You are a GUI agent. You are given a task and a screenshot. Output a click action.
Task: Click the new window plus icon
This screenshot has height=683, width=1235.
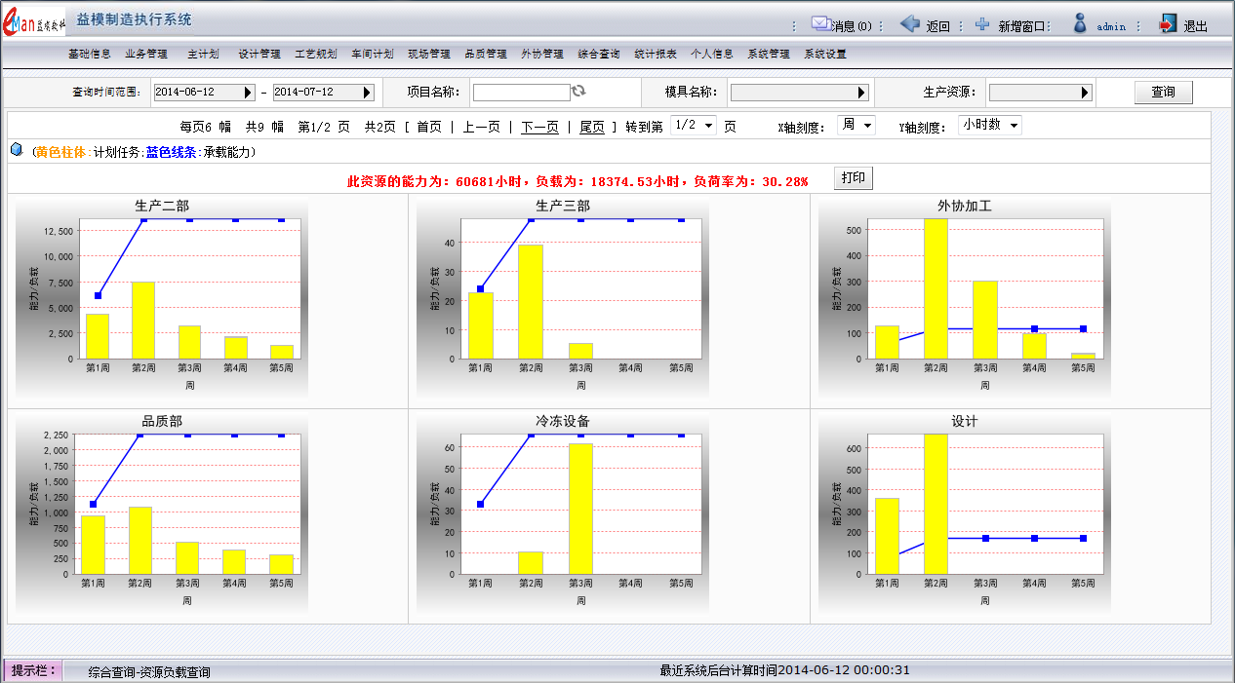tap(982, 24)
